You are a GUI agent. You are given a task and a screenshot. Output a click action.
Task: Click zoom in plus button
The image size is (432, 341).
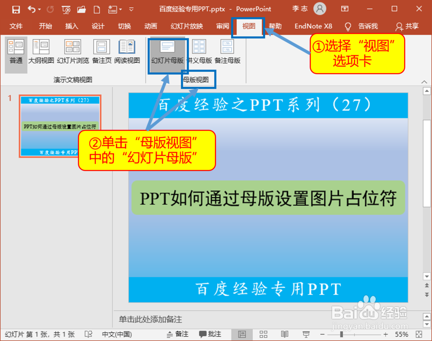pyautogui.click(x=386, y=335)
